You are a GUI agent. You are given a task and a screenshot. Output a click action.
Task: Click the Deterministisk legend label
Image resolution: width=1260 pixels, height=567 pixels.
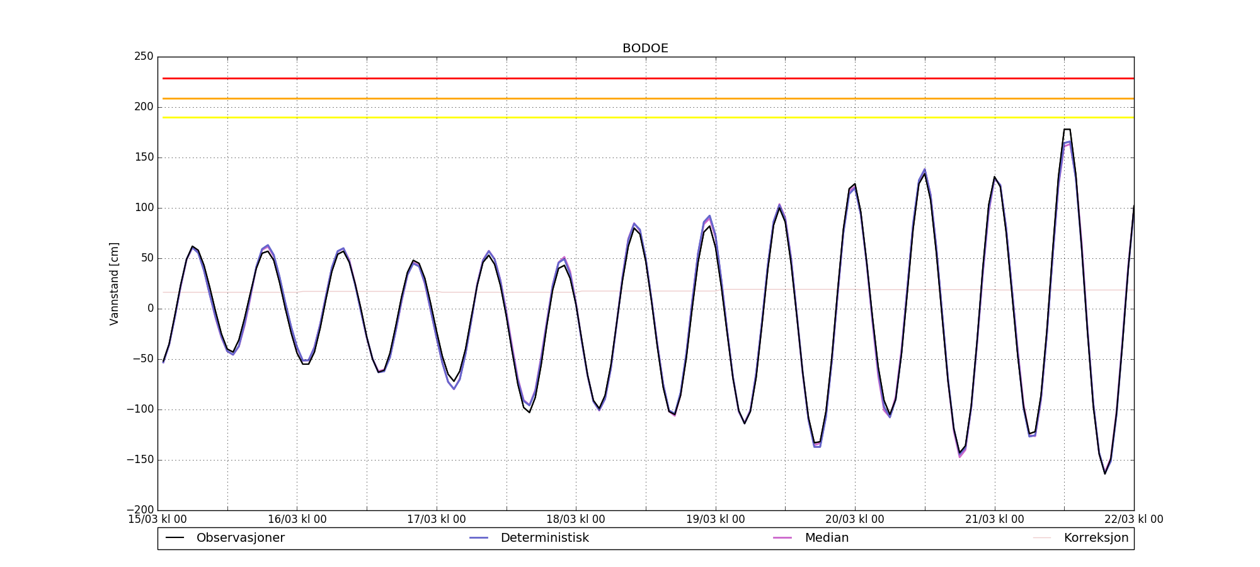click(544, 538)
